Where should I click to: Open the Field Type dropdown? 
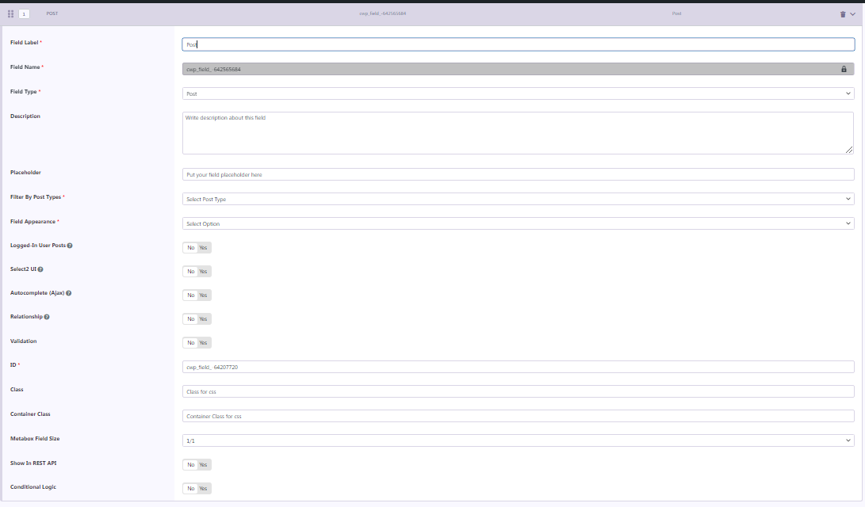(x=518, y=93)
